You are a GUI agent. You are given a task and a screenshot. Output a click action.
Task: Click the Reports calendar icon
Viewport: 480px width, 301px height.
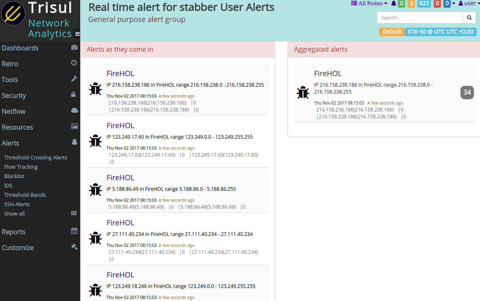coord(74,231)
